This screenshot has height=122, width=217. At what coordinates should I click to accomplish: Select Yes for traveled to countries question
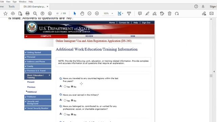pos(65,86)
